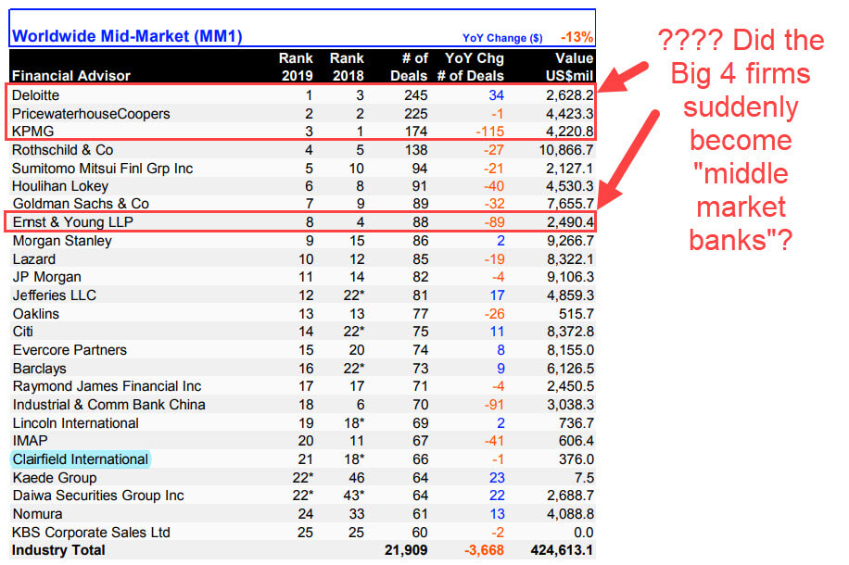Click Morgan Stanley's value 9,266.7

(x=570, y=241)
